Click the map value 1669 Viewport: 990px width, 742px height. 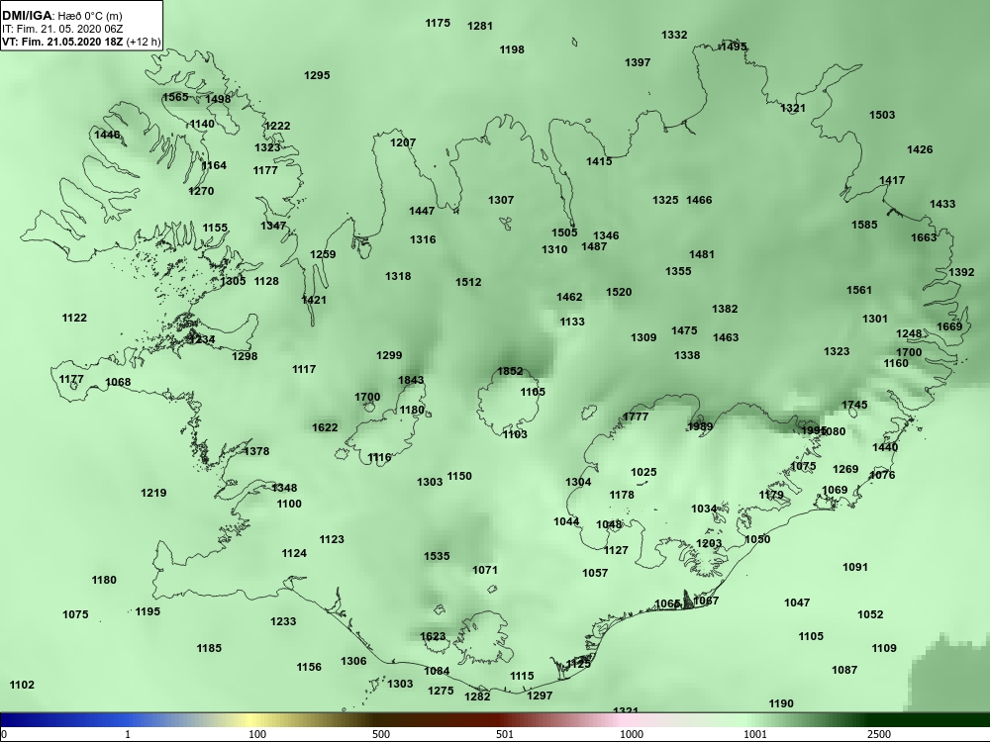(949, 326)
